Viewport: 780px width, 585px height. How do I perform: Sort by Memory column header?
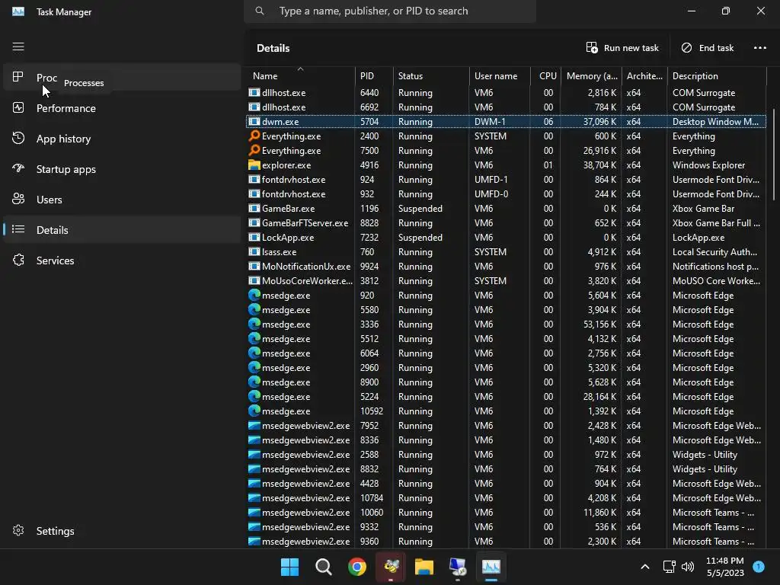(x=591, y=75)
